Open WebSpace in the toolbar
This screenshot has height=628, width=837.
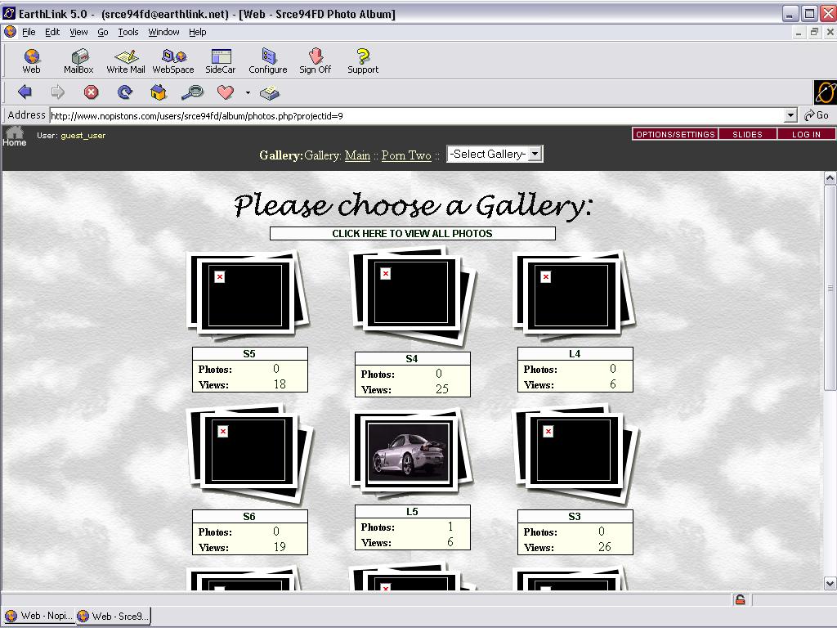[x=173, y=61]
